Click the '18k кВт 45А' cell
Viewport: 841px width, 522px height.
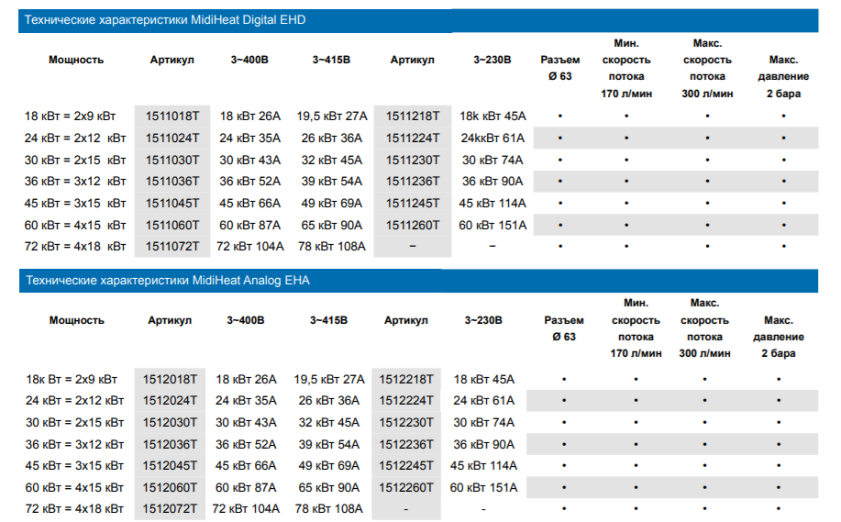pyautogui.click(x=493, y=116)
